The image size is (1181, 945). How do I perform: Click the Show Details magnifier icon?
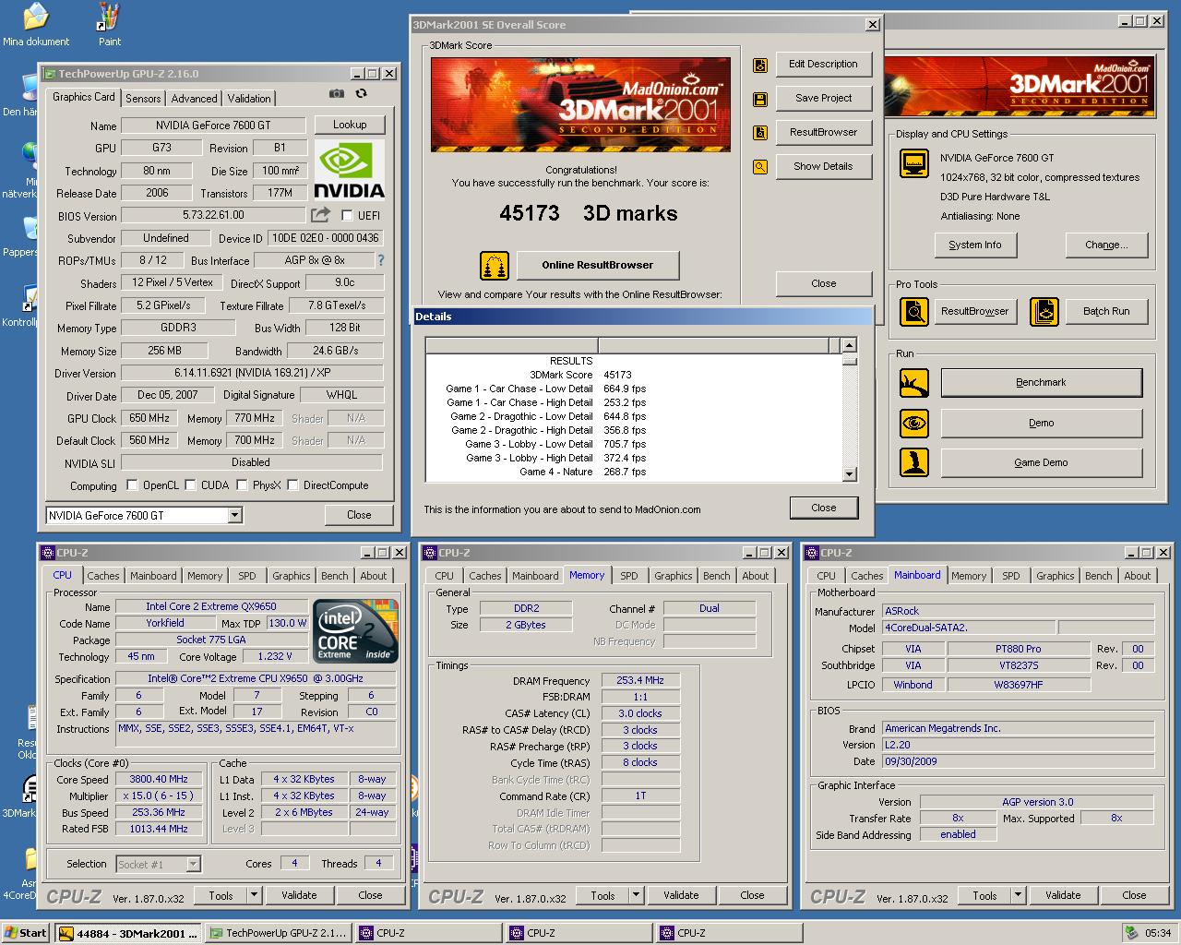760,167
